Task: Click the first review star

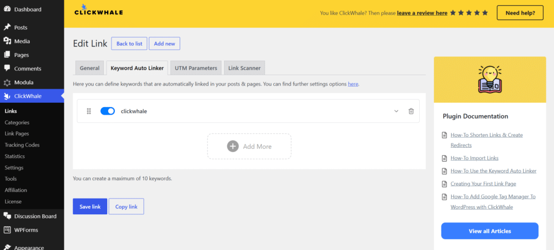Action: point(453,13)
